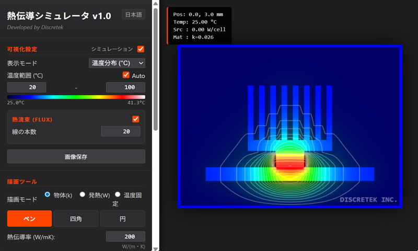Select the ペン drawing tool
This screenshot has width=418, height=251.
(29, 219)
